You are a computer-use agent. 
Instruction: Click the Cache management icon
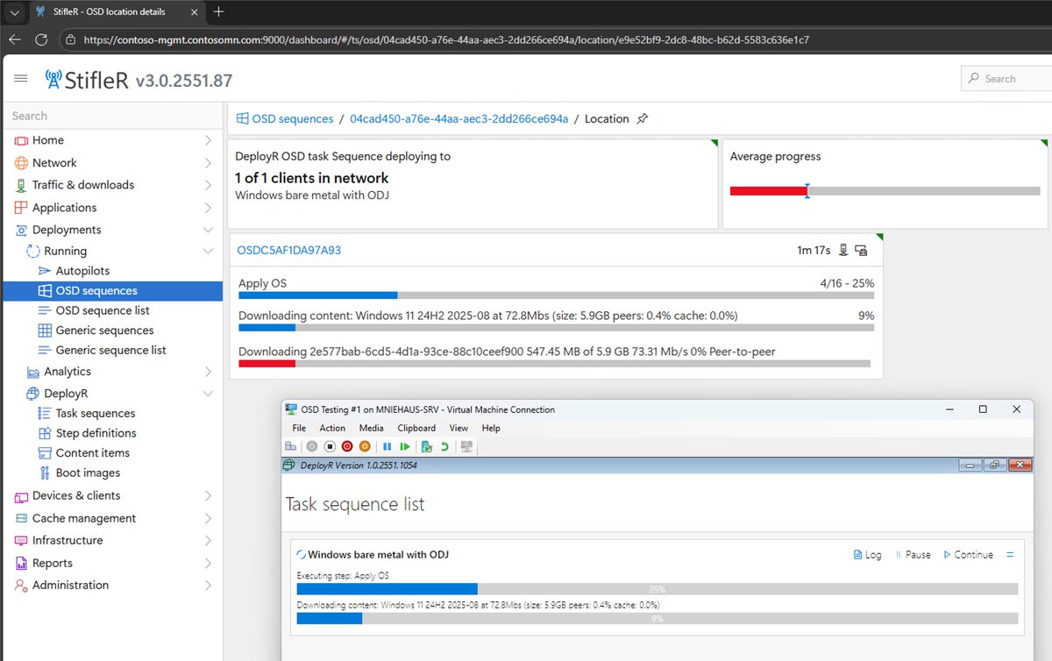click(21, 518)
